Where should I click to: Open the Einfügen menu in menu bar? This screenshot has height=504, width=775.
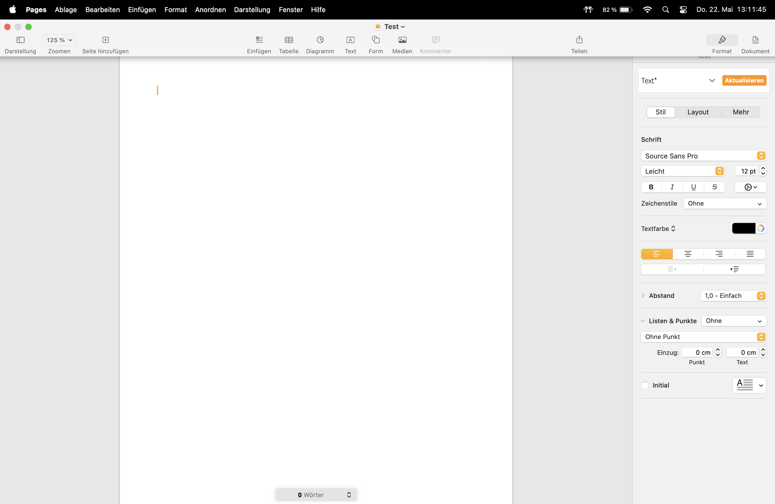pos(142,10)
